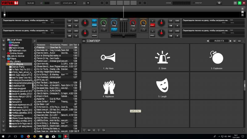Toggle red ПРАВ crossfader assign on deck 2
Screen dimensions: 247x139
click(x=152, y=25)
